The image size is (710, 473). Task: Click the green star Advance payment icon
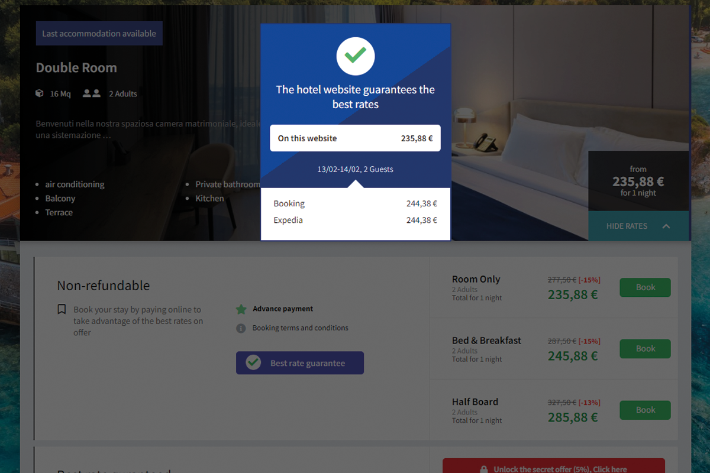(x=241, y=309)
